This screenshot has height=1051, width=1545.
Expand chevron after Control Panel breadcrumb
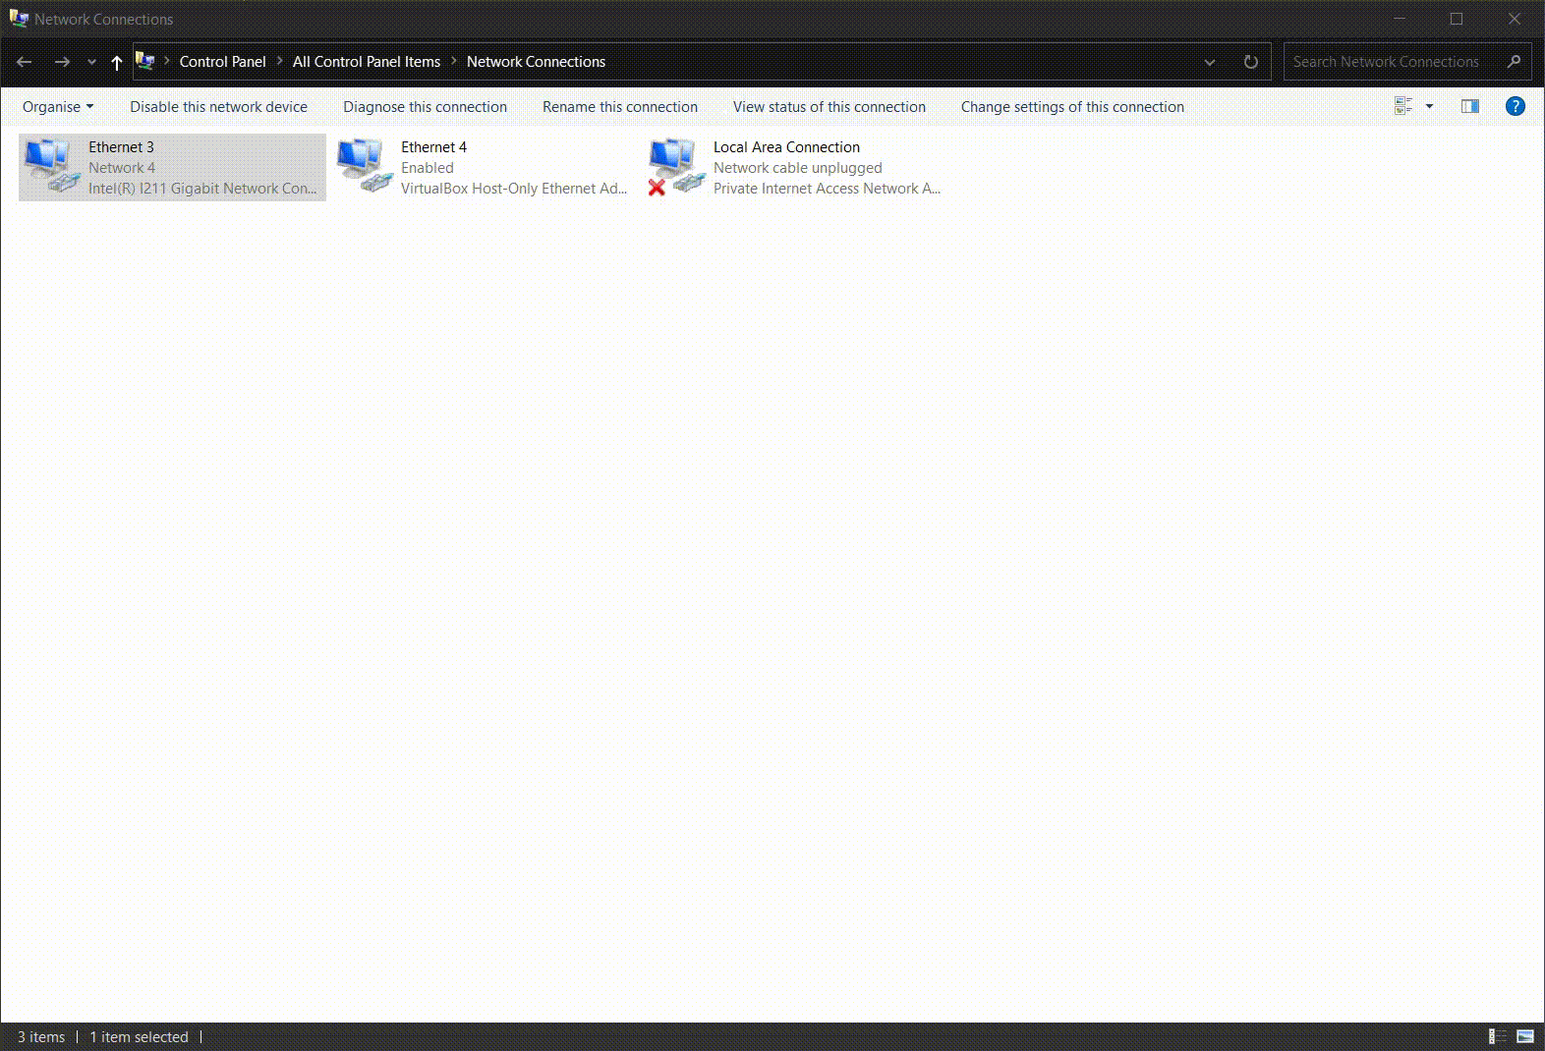pos(279,62)
